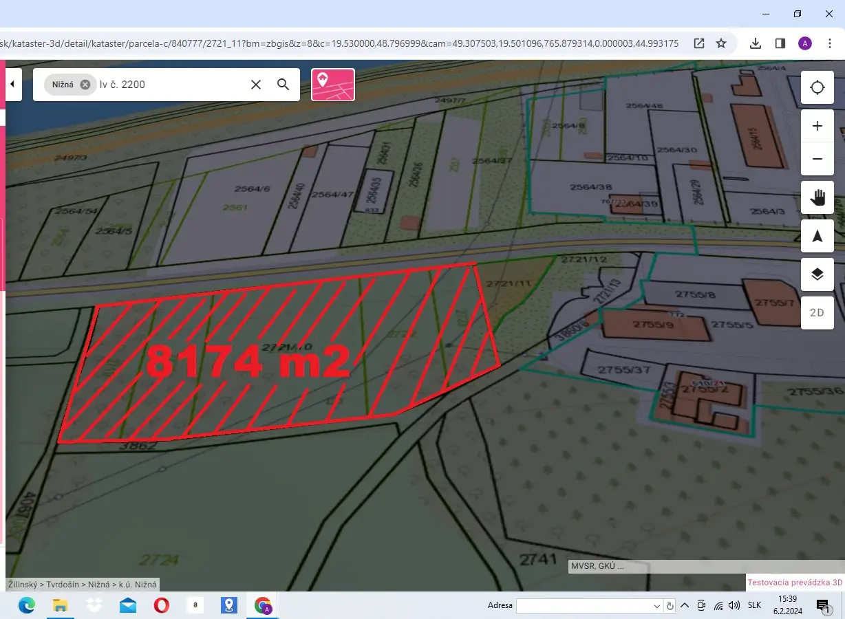Viewport: 845px width, 619px height.
Task: Click the pink parcel map mode button
Action: pos(333,85)
